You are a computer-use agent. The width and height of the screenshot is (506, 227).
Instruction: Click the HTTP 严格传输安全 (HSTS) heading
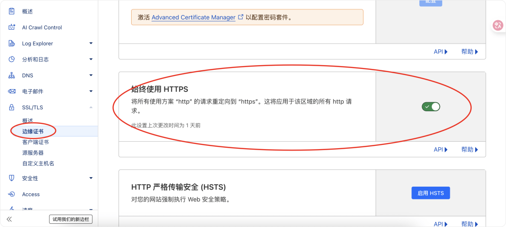coord(179,187)
